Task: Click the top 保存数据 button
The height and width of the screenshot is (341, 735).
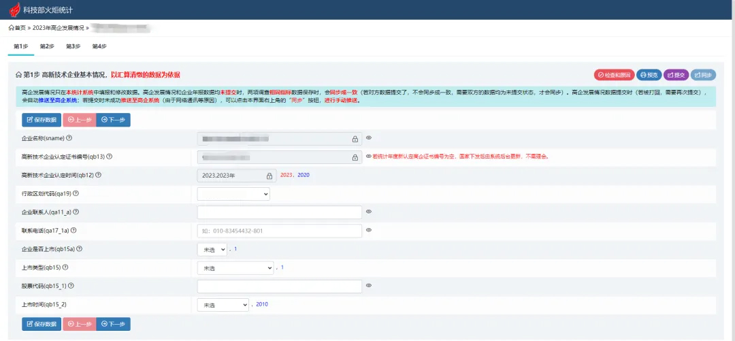Action: tap(42, 120)
